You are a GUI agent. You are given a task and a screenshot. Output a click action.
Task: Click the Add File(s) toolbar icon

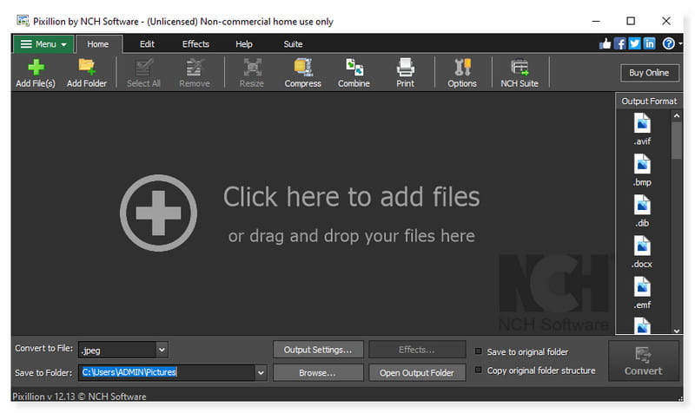coord(36,69)
